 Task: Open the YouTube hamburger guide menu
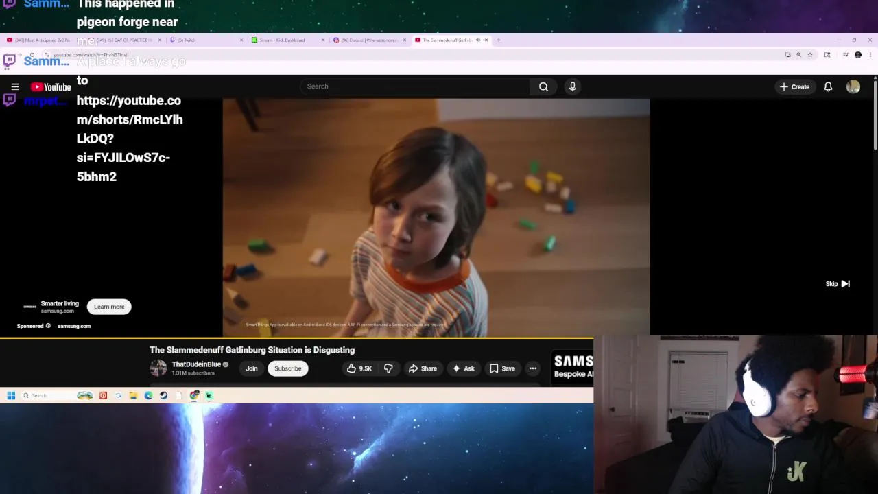point(15,86)
